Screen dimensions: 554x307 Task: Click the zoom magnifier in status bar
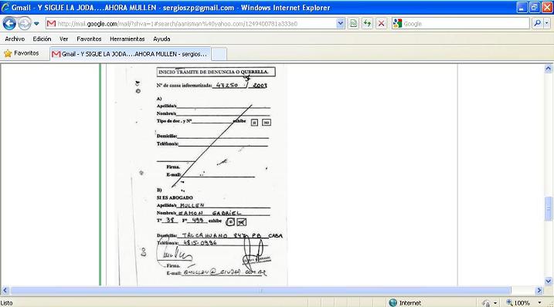tap(509, 302)
